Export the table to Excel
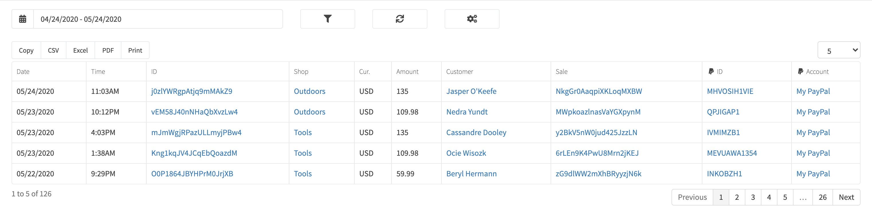 click(80, 50)
